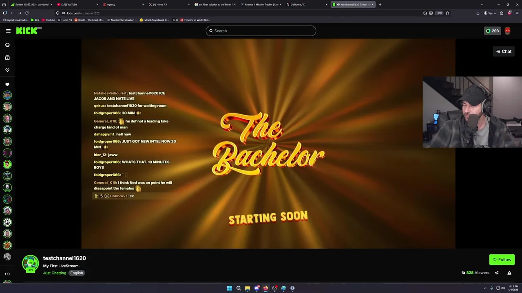
Task: Click the Firefox taskbar icon
Action: [265, 288]
